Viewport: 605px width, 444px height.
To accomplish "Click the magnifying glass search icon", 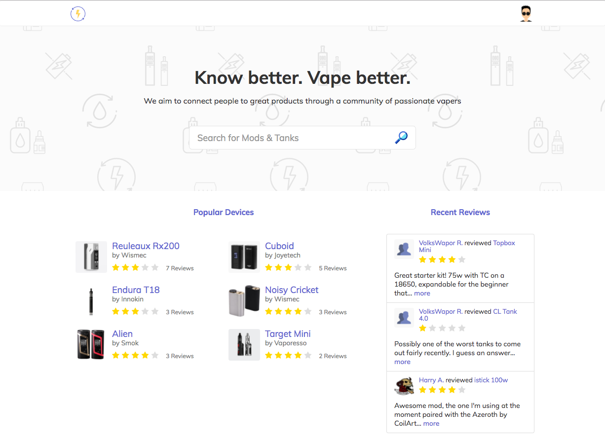I will click(x=401, y=138).
